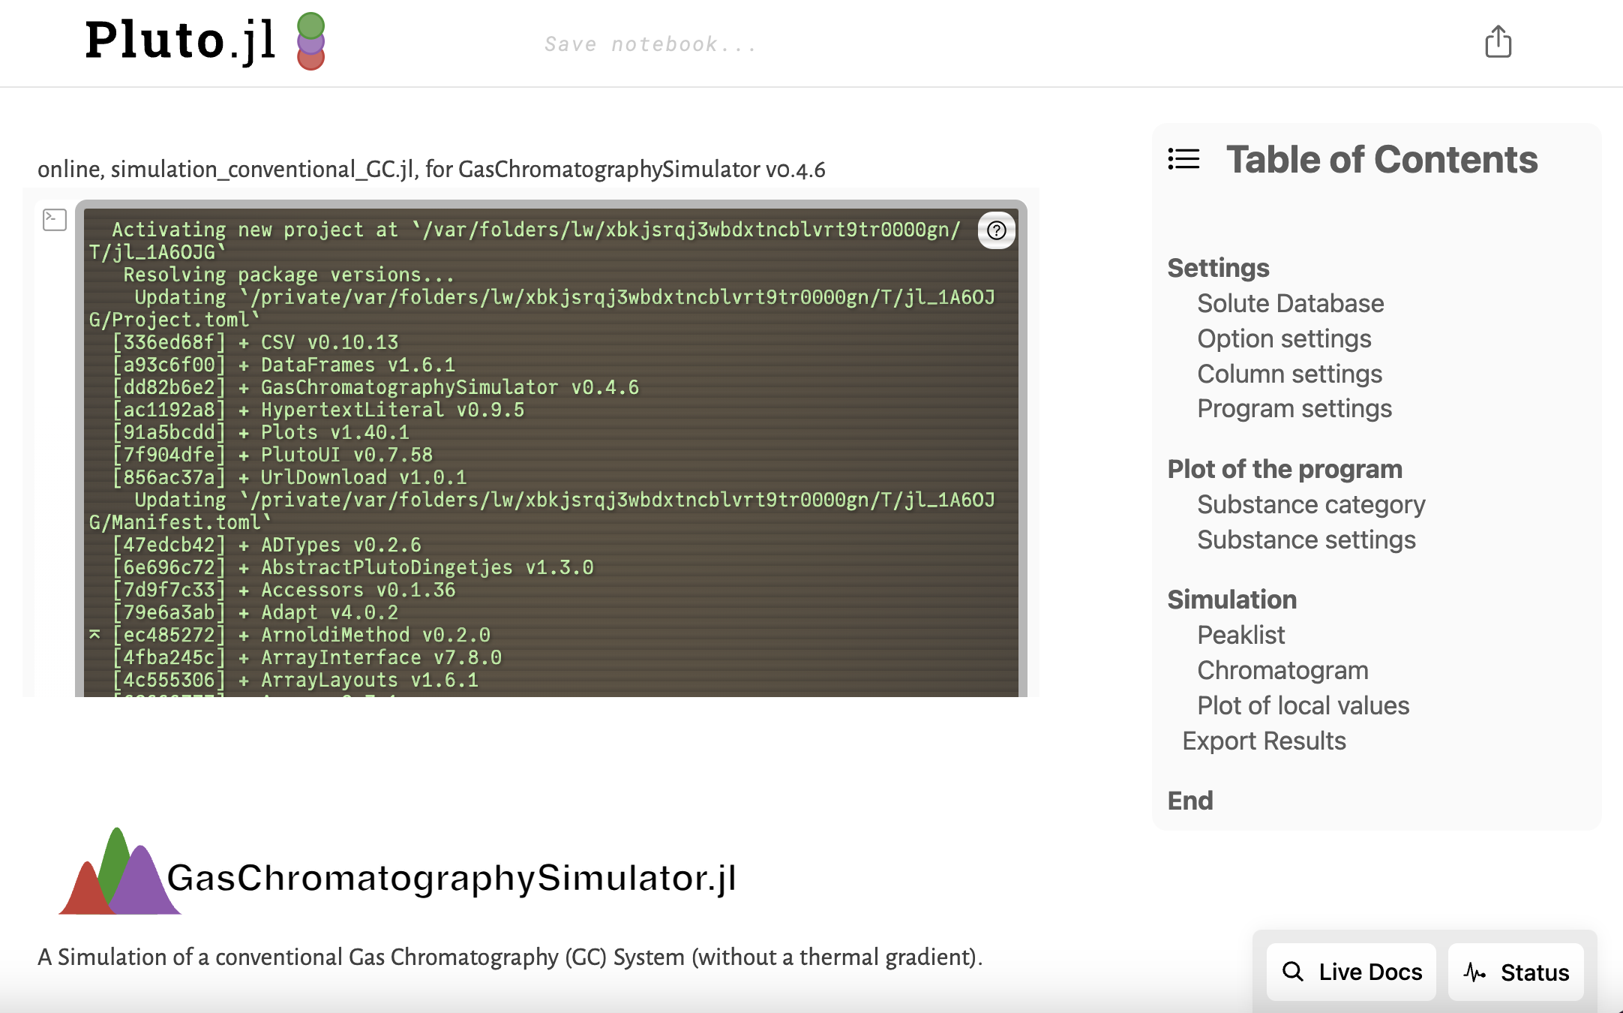Jump to Chromatogram section

1282,670
